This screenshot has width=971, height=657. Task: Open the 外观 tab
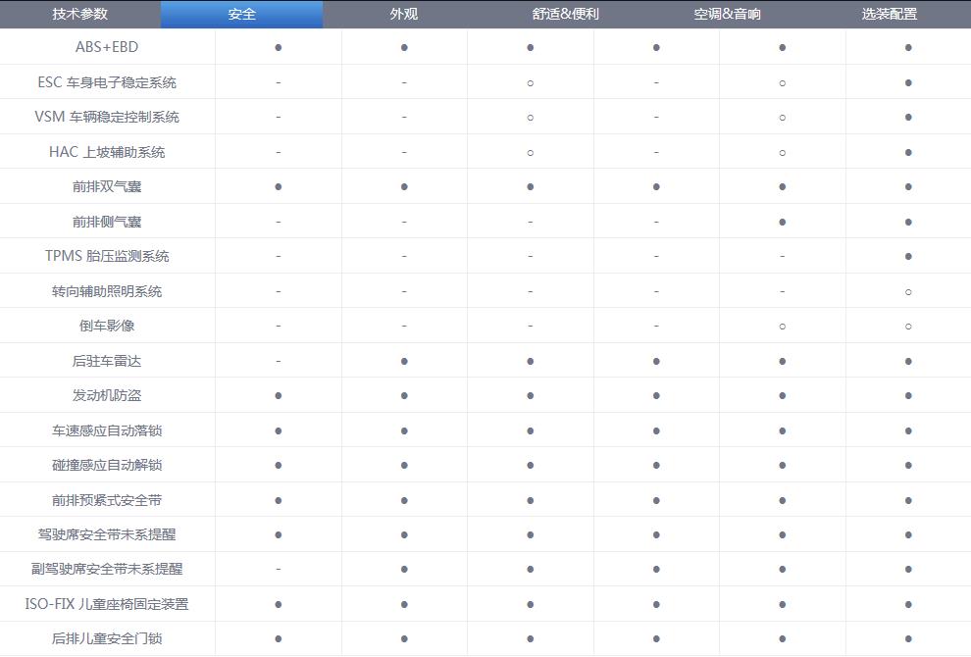coord(403,14)
